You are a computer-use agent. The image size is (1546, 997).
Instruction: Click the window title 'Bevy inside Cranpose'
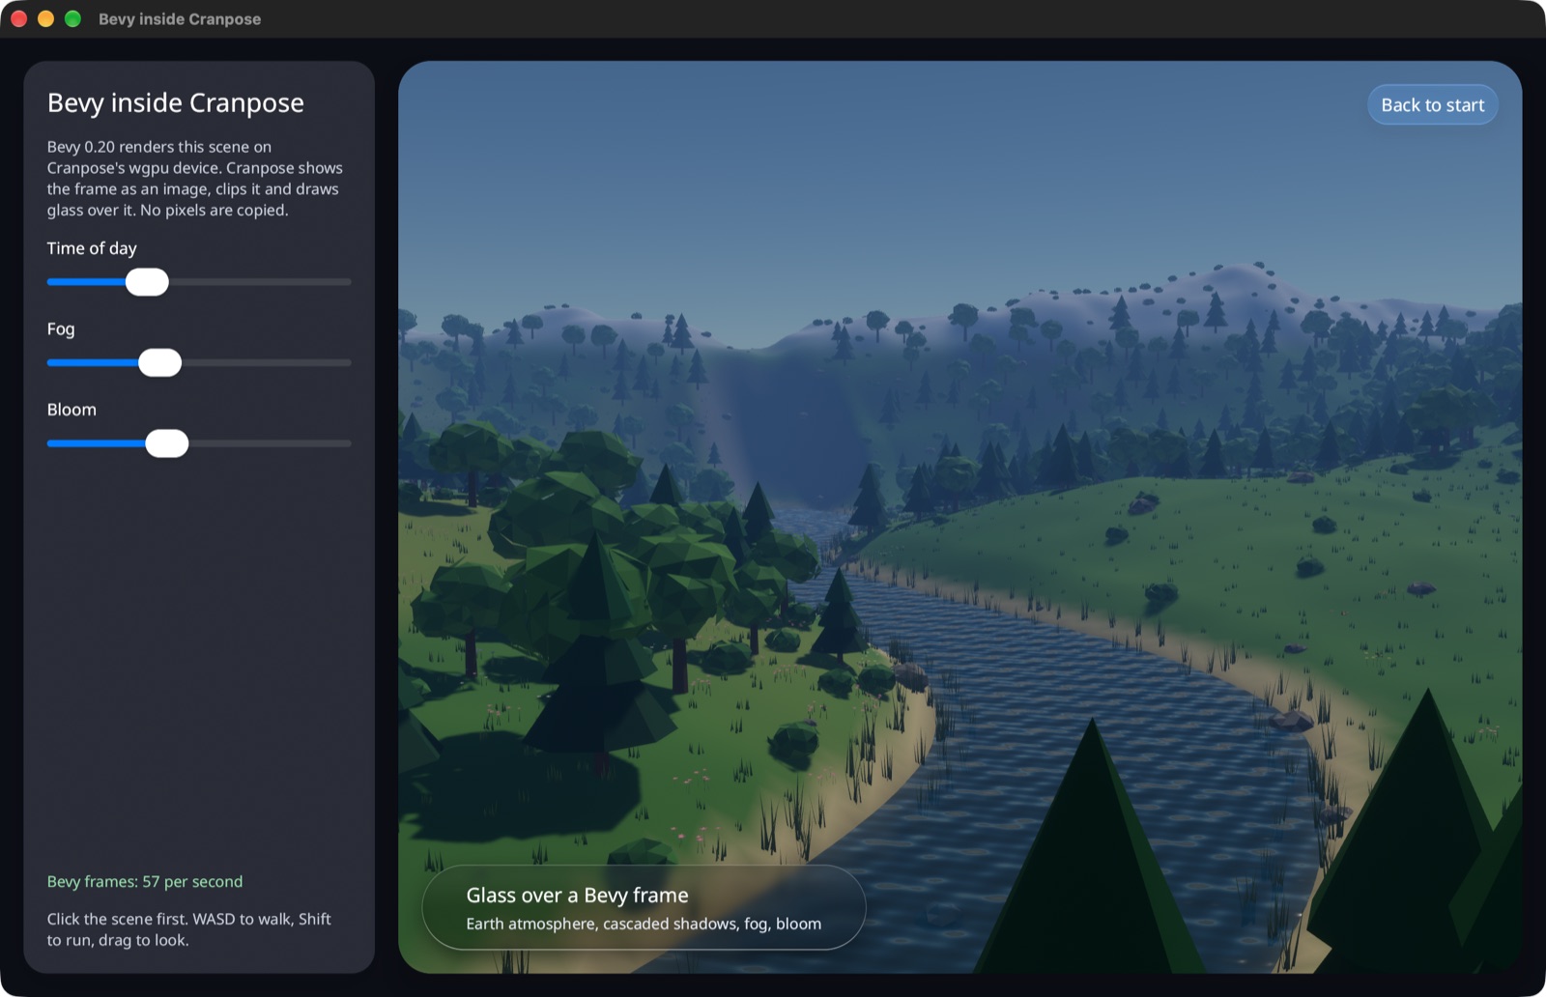pyautogui.click(x=180, y=18)
